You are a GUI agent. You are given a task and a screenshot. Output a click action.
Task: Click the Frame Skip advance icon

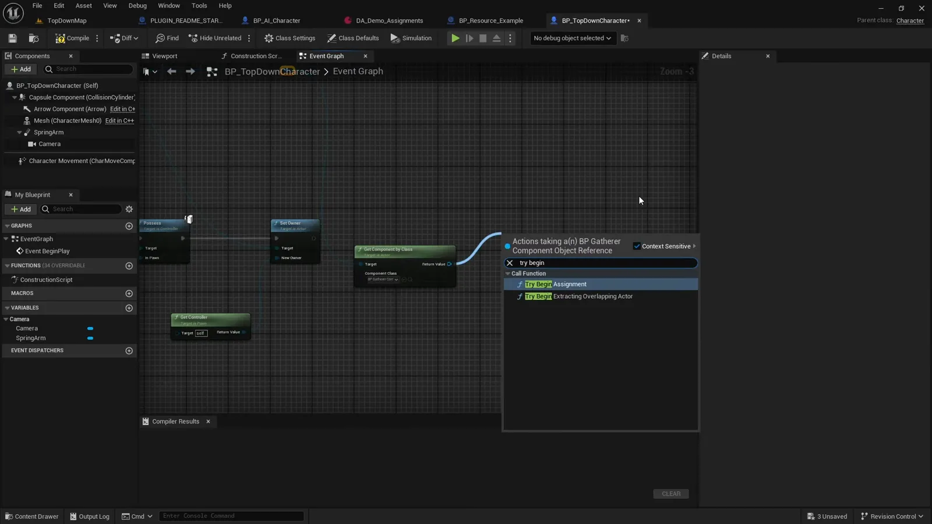469,38
